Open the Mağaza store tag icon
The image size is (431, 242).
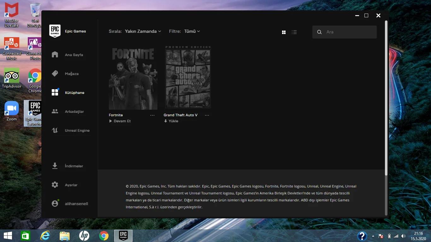(55, 73)
